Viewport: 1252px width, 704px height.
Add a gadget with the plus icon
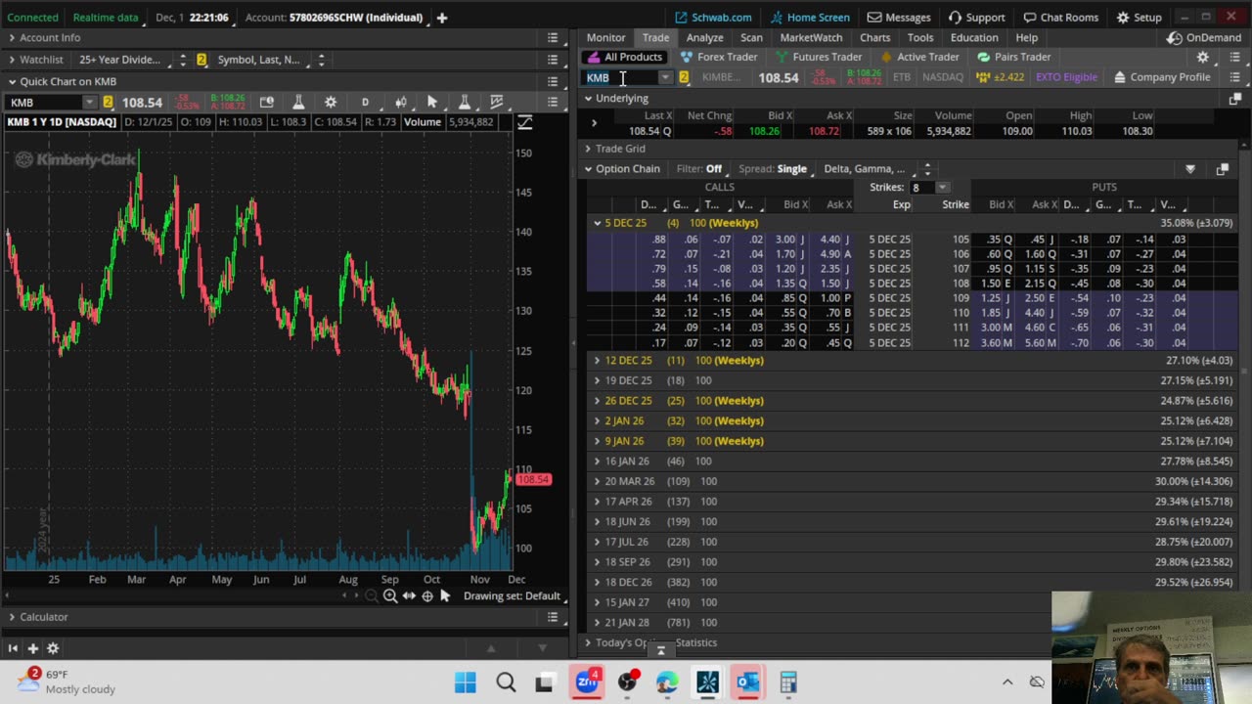pos(32,648)
